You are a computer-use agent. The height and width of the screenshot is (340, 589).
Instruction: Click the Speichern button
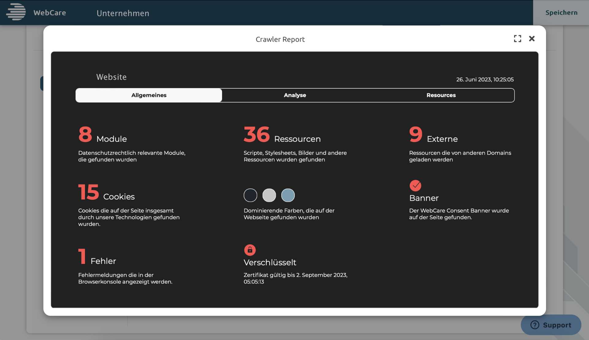click(x=561, y=13)
